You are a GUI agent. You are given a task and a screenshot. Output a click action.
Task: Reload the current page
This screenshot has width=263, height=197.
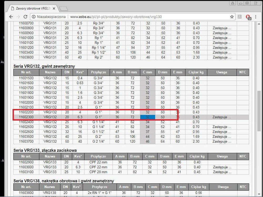(26, 17)
